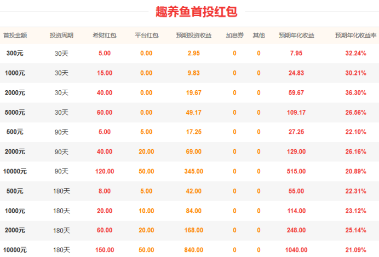Click the 36.30% yield rate
379x257 pixels.
(356, 92)
